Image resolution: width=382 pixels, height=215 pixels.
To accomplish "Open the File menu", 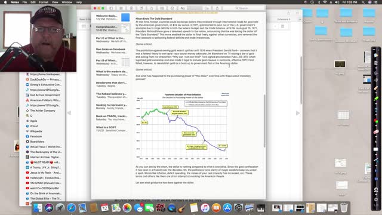I will click(24, 2).
